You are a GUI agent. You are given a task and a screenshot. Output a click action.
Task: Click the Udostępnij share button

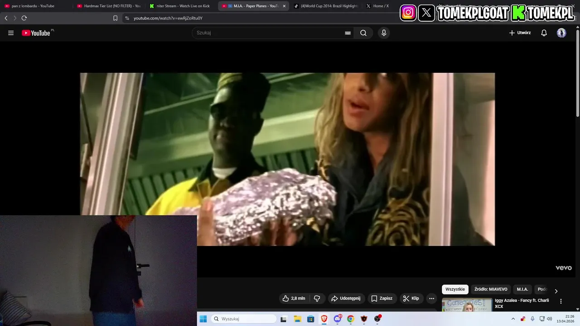pos(346,298)
